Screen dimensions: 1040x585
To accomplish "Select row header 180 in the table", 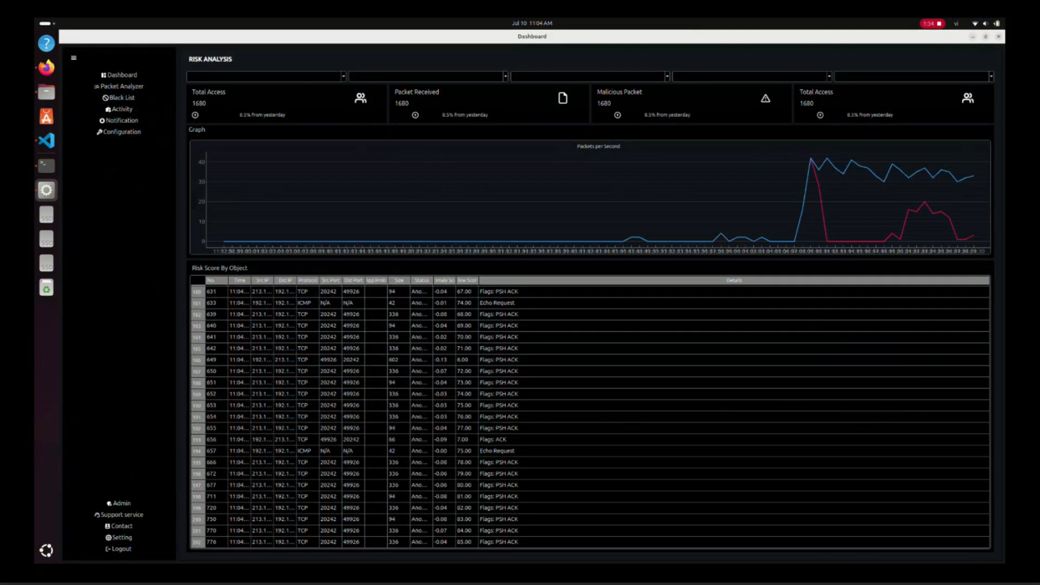I will pyautogui.click(x=197, y=292).
